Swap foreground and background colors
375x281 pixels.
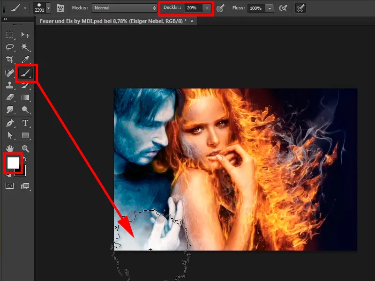pos(25,159)
